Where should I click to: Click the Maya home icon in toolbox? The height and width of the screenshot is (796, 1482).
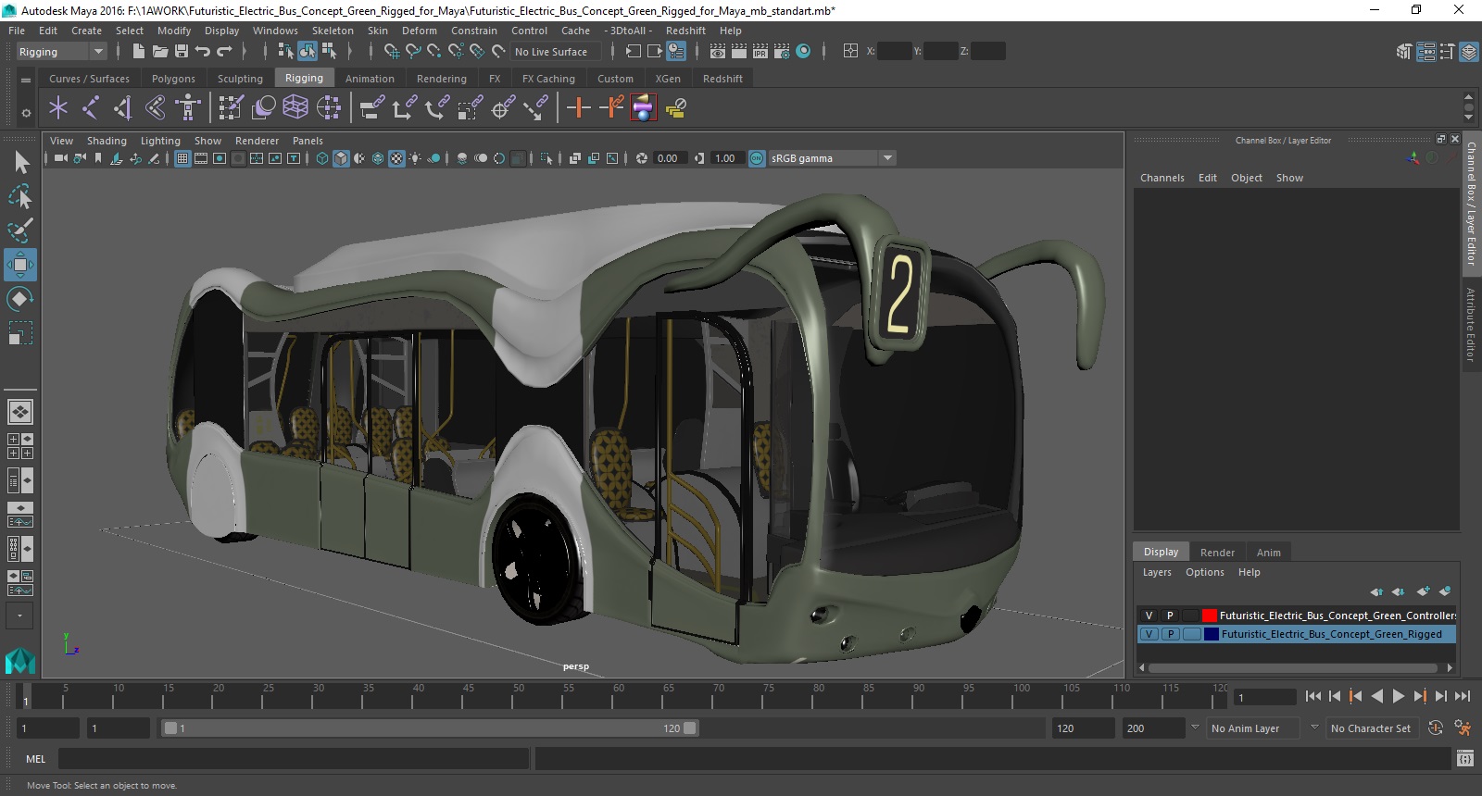tap(20, 660)
